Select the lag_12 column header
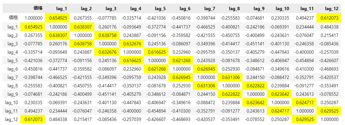The image size is (345, 125). tap(332, 9)
